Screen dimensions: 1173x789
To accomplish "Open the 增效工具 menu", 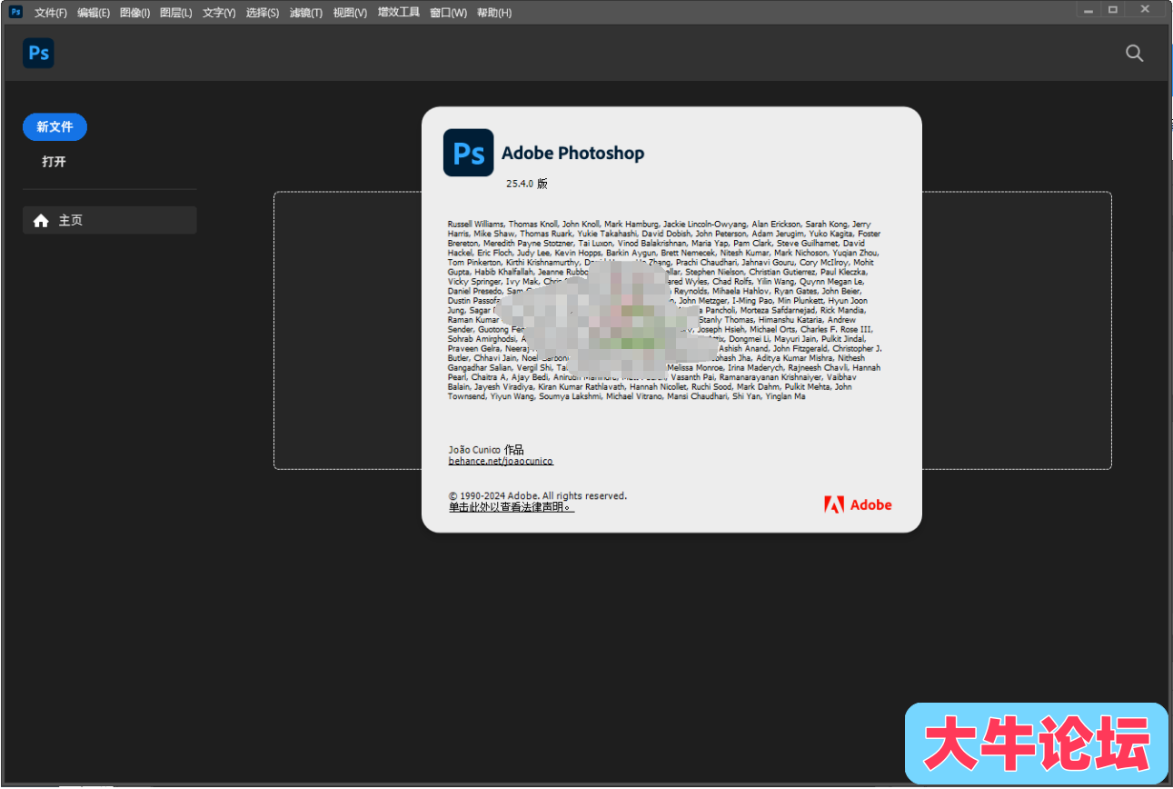I will (399, 13).
